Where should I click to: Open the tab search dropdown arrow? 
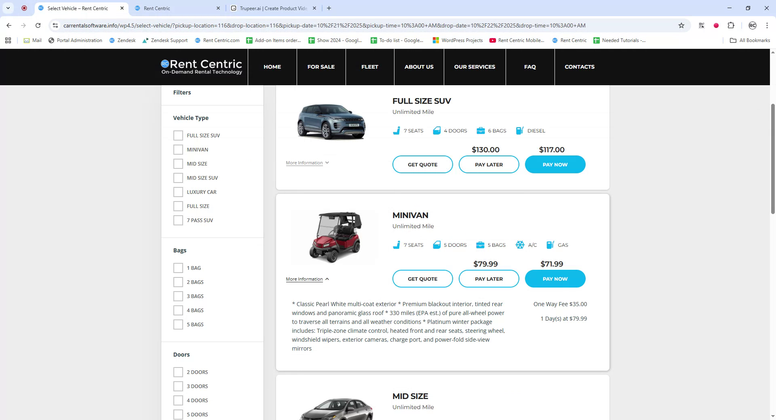tap(8, 8)
